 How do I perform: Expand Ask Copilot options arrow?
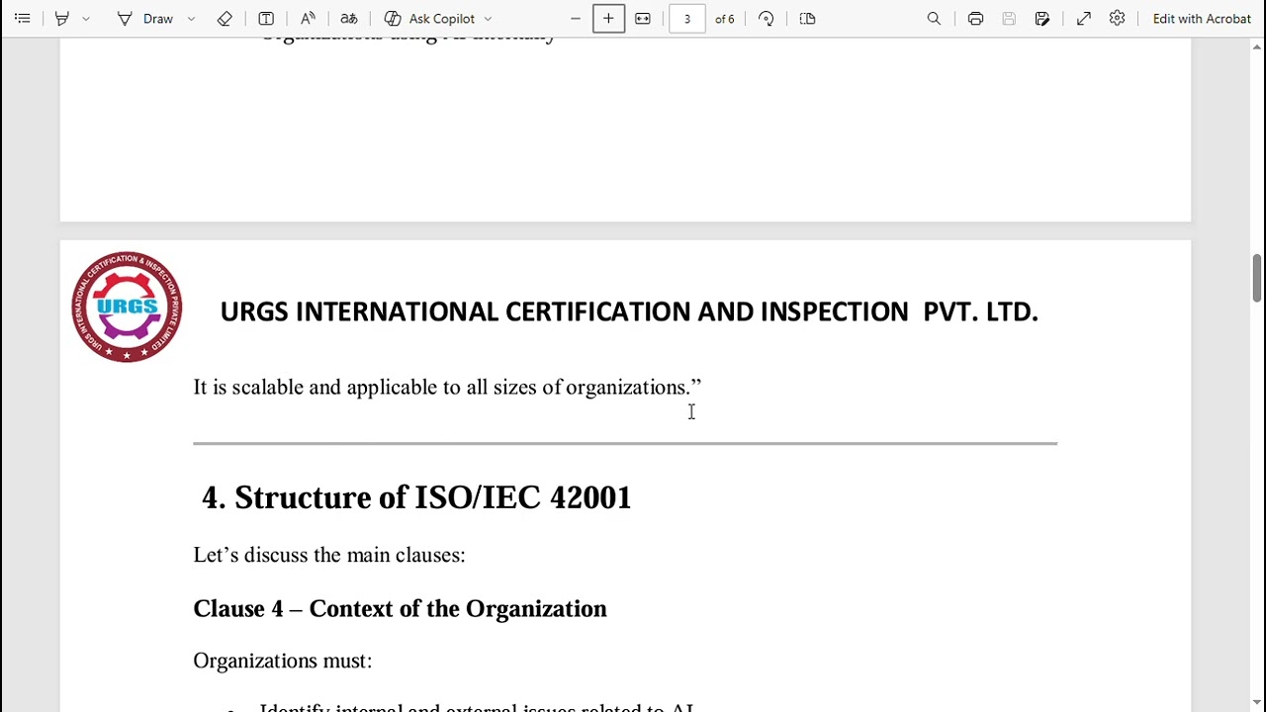(x=488, y=19)
